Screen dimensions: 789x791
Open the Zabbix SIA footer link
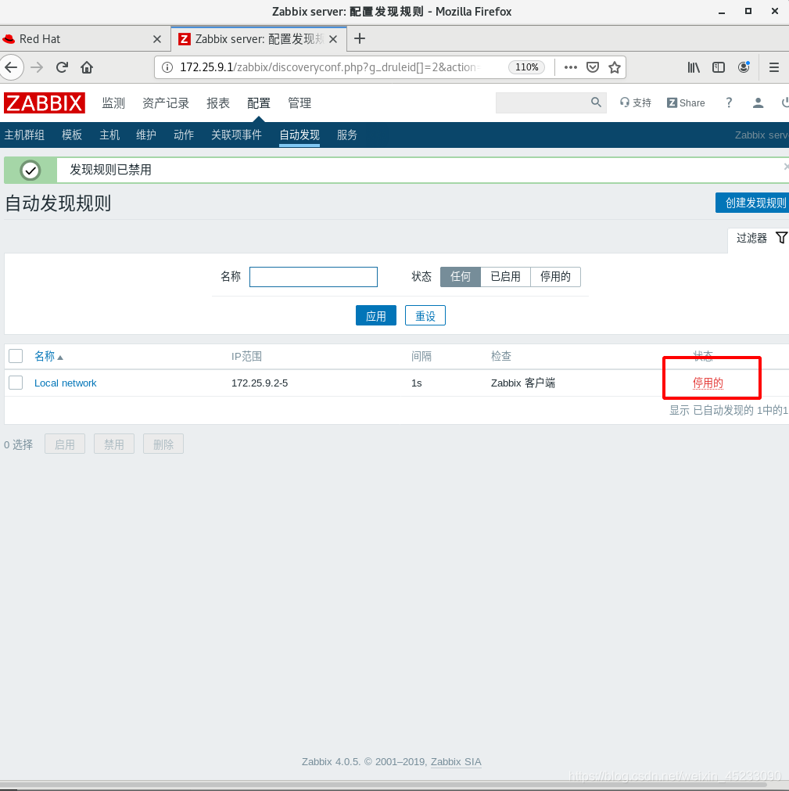point(456,762)
